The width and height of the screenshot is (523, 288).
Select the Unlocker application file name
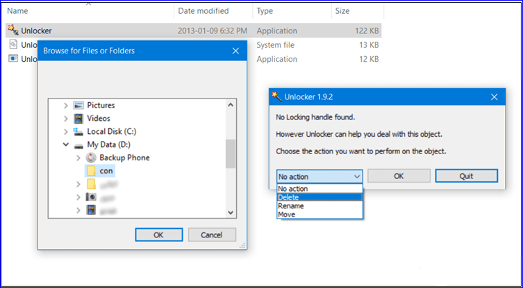(x=36, y=31)
